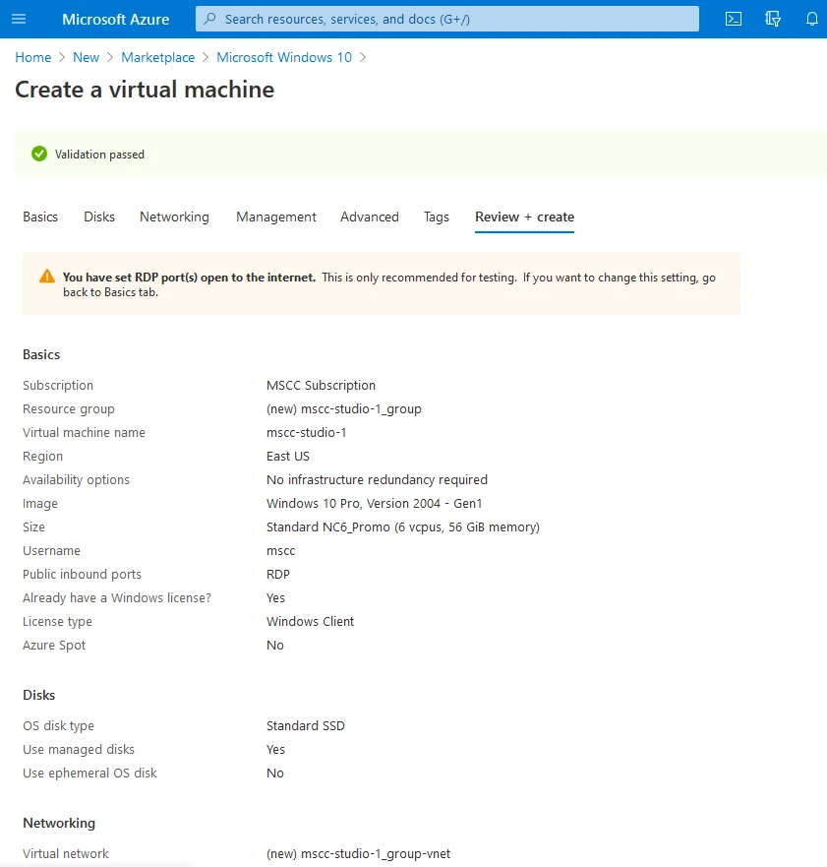Open the hamburger portal menu
This screenshot has height=867, width=827.
[x=19, y=19]
